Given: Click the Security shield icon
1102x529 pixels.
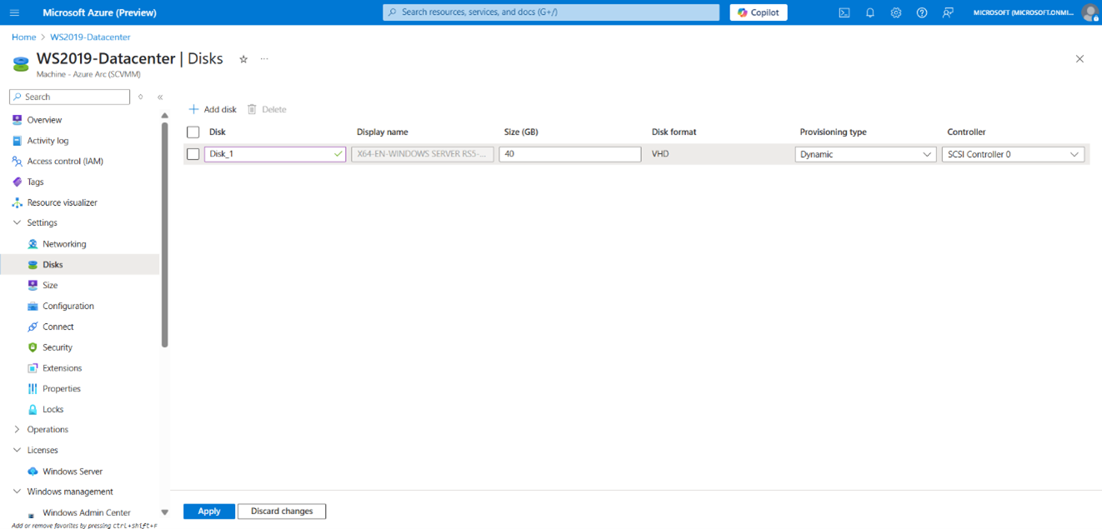Looking at the screenshot, I should coord(33,347).
